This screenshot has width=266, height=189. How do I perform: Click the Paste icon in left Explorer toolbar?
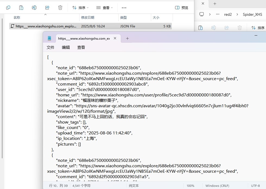(x=21, y=8)
